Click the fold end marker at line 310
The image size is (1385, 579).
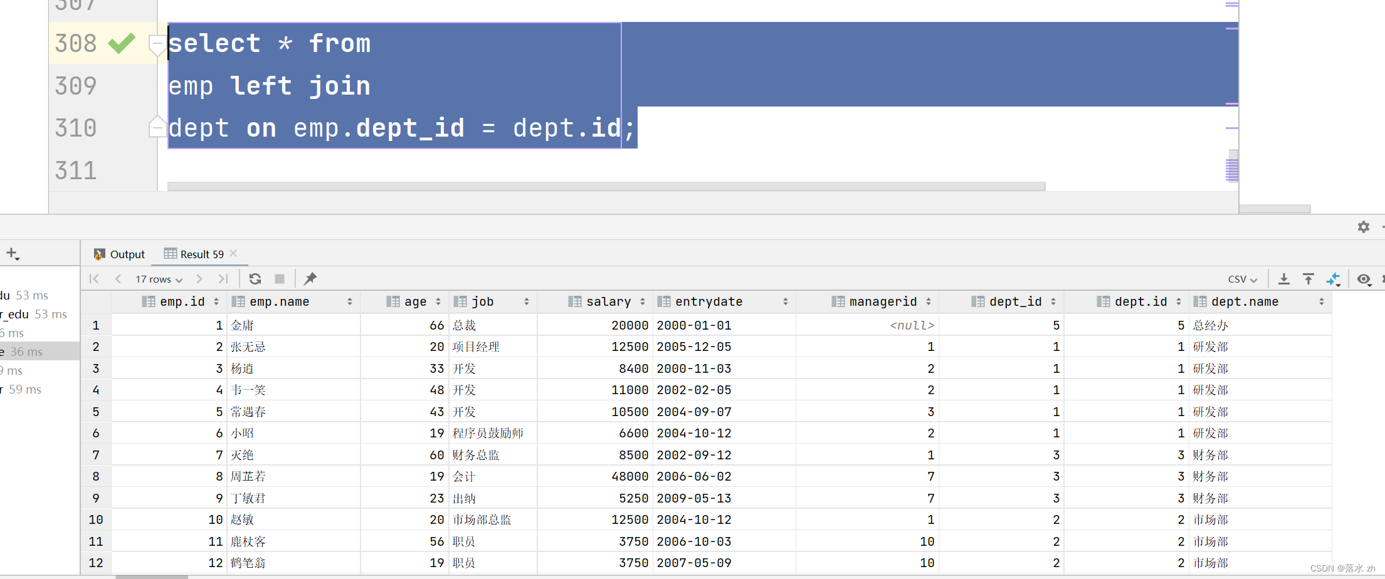tap(157, 127)
